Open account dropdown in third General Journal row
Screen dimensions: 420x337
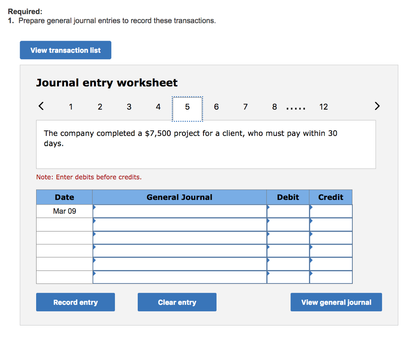tap(180, 238)
